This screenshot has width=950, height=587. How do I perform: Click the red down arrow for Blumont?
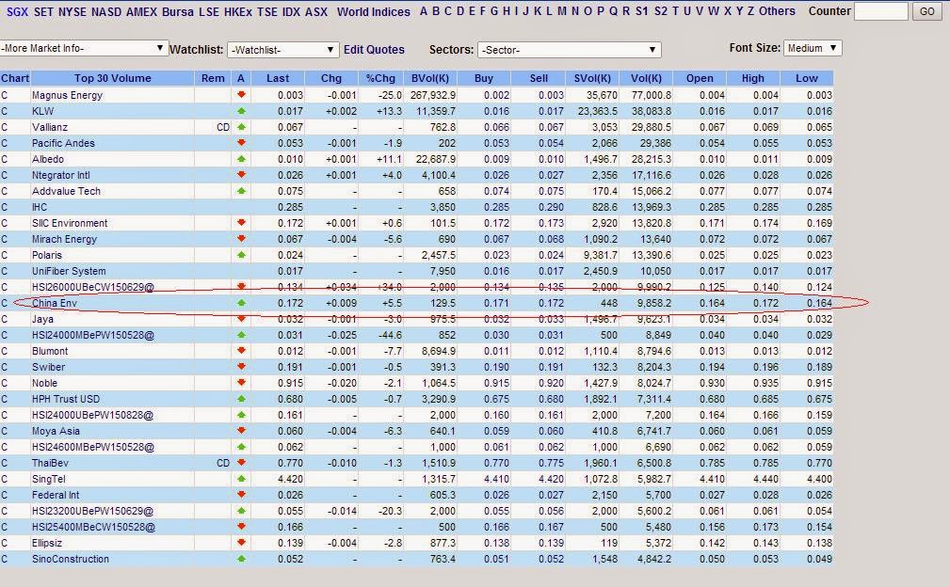tap(241, 351)
